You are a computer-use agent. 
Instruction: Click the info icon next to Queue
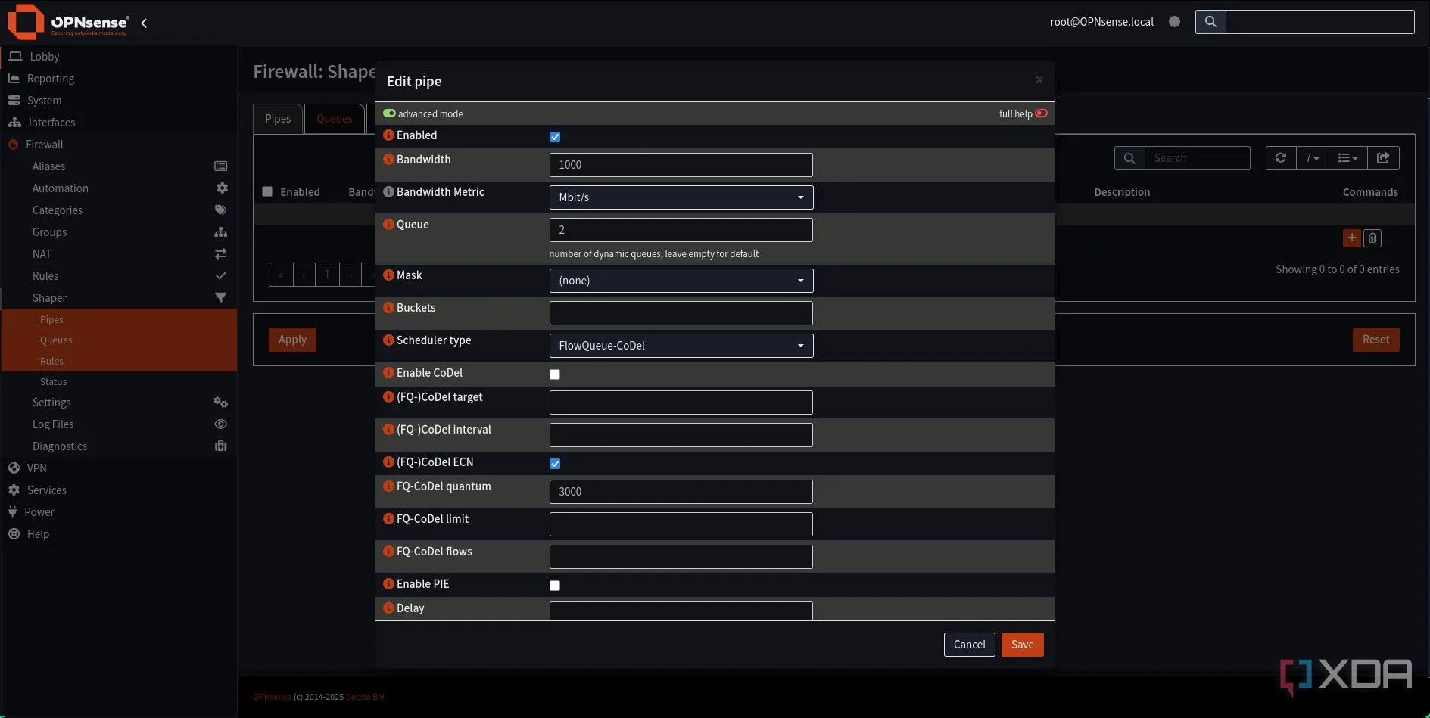pyautogui.click(x=388, y=225)
